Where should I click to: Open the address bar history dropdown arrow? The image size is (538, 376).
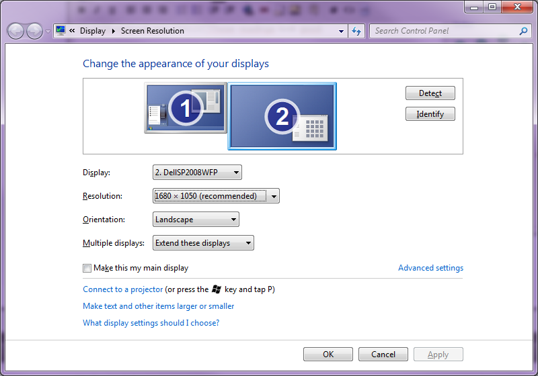coord(341,31)
